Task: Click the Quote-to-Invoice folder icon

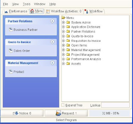Action: pos(68,36)
